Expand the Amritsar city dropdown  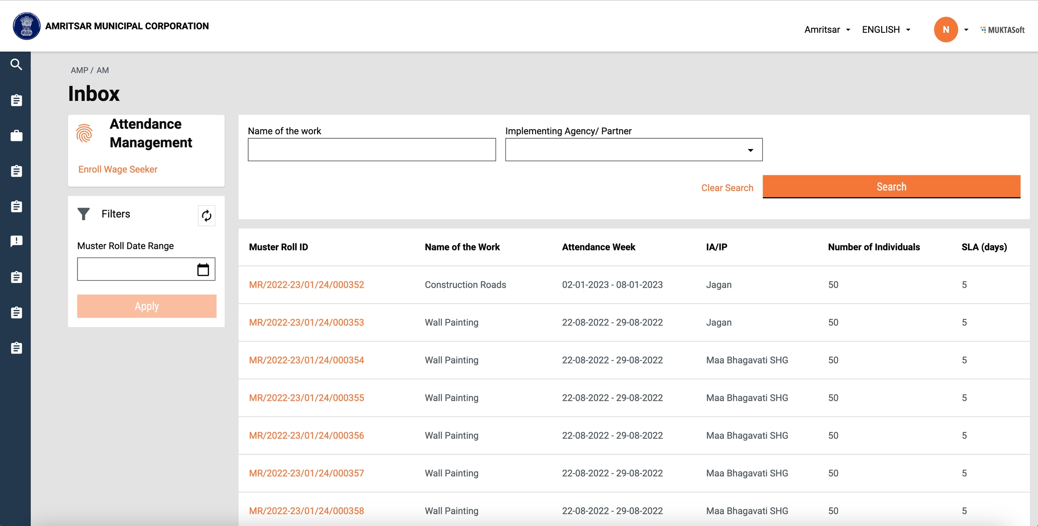pyautogui.click(x=827, y=30)
